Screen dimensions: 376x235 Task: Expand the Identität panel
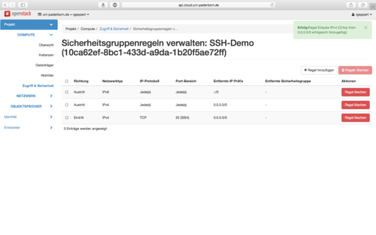[x=28, y=117]
